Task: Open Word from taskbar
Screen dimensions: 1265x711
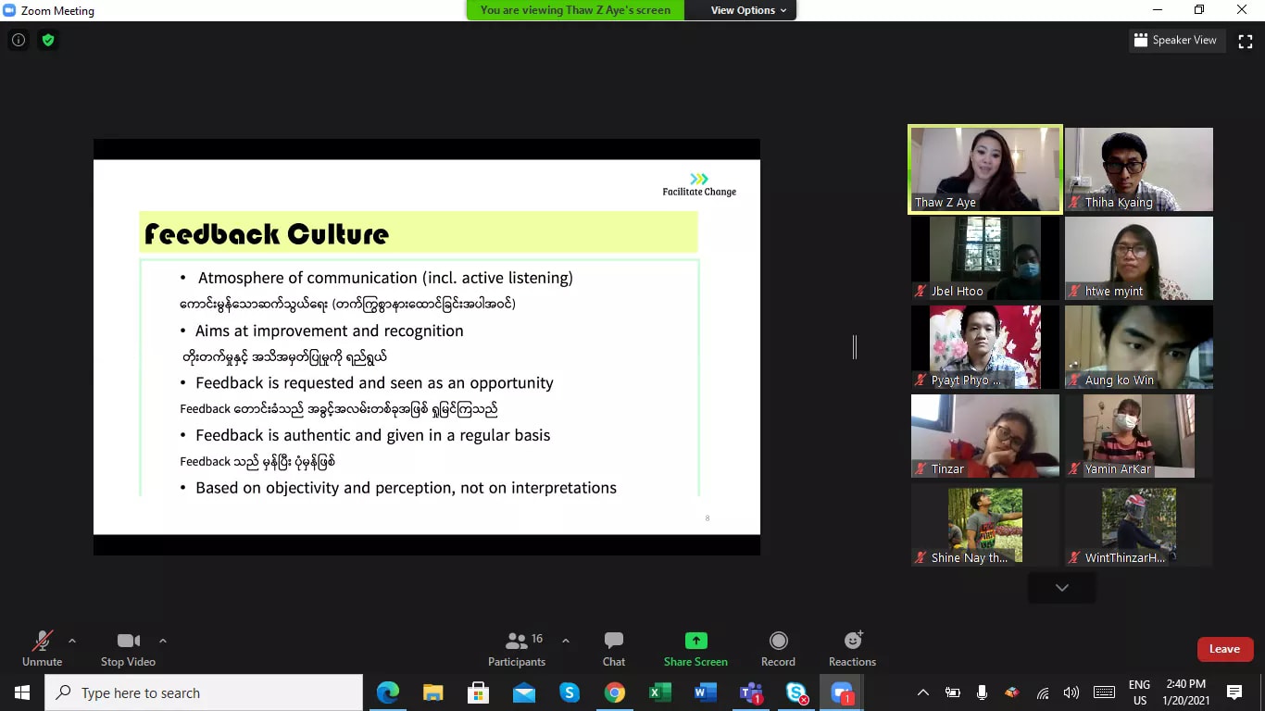Action: coord(706,692)
